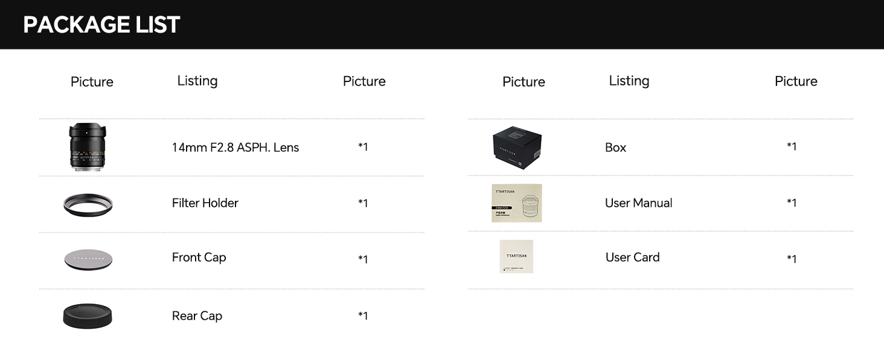The height and width of the screenshot is (362, 884).
Task: Click the silver front cap picture
Action: (88, 259)
